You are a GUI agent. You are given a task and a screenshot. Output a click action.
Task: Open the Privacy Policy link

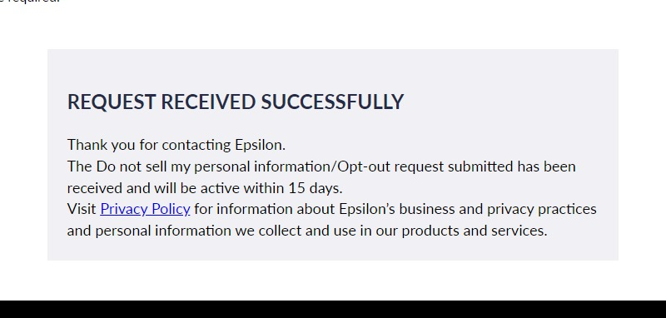[145, 209]
